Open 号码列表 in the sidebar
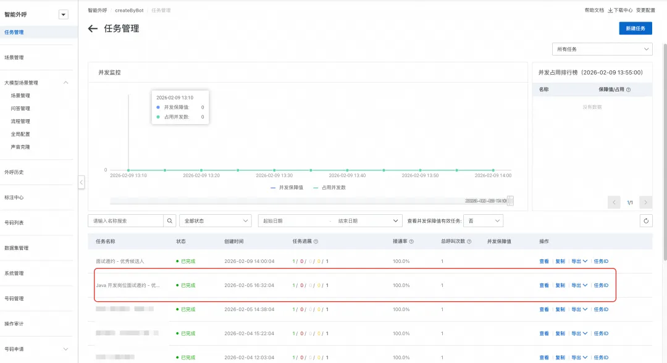Image resolution: width=667 pixels, height=363 pixels. [14, 223]
